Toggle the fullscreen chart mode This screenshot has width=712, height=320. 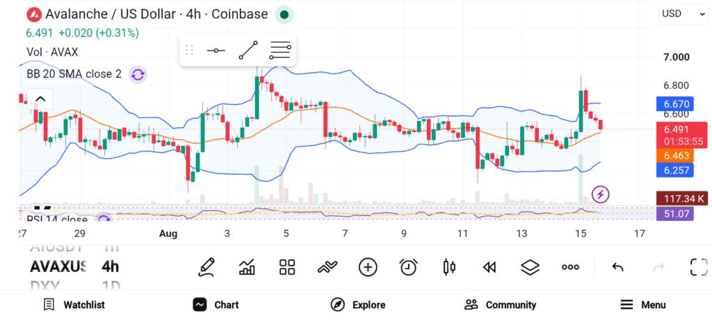tap(699, 267)
